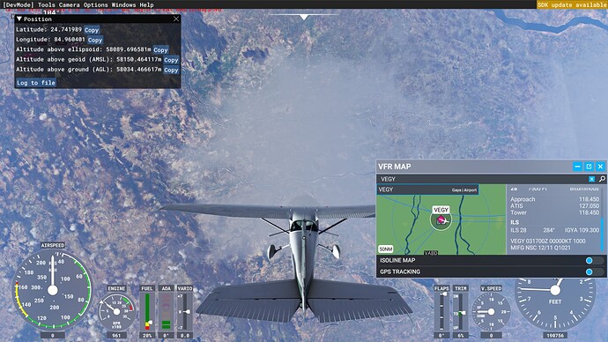Toggle the GPS TRACKING switch
The width and height of the screenshot is (608, 342).
click(x=595, y=271)
